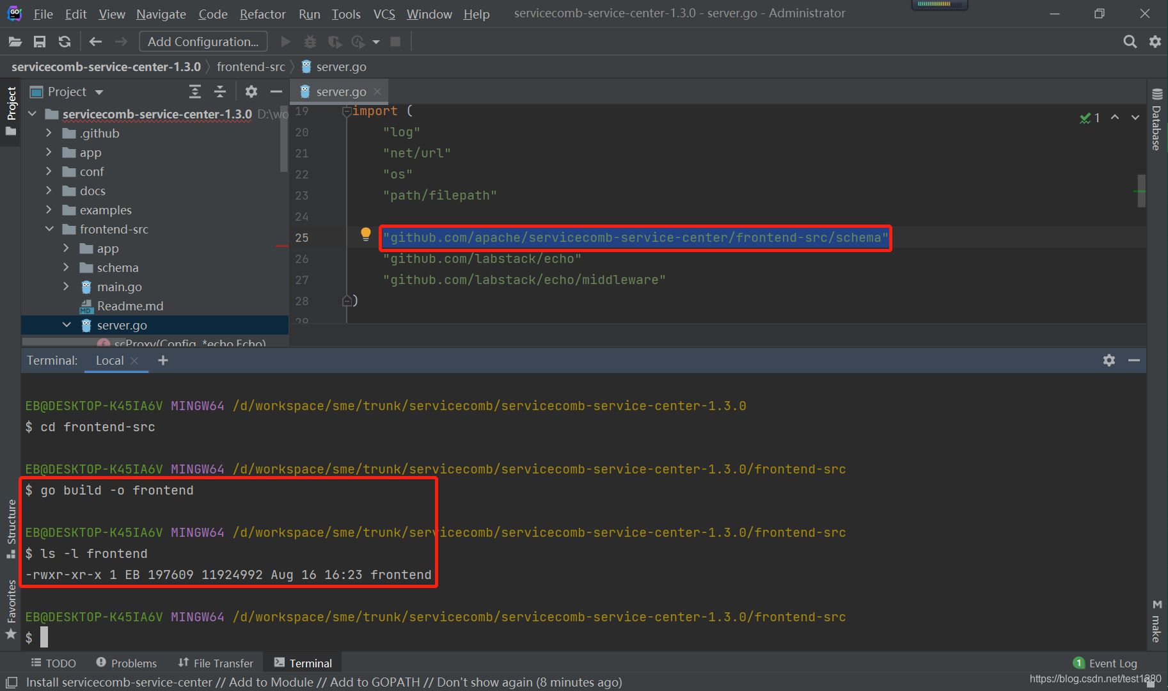This screenshot has height=691, width=1168.
Task: Add a new terminal session tab
Action: click(163, 360)
